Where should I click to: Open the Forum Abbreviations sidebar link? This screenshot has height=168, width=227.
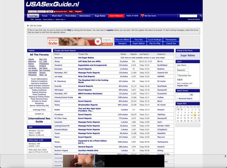(39, 79)
